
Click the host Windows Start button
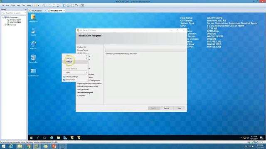(3, 146)
